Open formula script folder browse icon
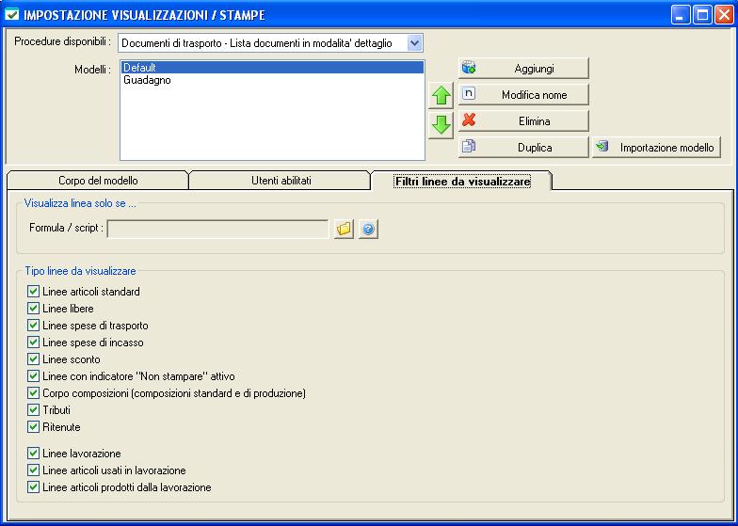The image size is (738, 526). (x=345, y=229)
